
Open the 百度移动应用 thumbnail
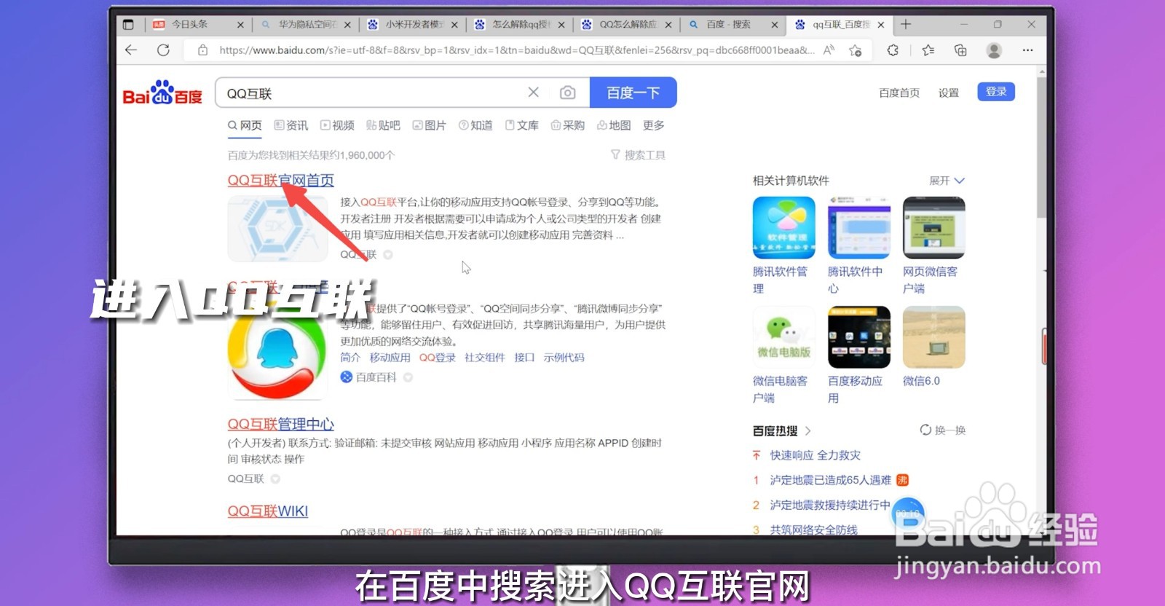859,337
